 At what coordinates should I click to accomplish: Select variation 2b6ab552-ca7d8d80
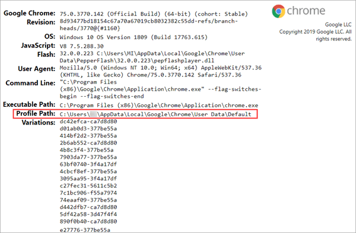coord(88,143)
